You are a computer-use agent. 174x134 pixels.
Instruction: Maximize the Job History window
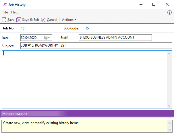pyautogui.click(x=154, y=4)
